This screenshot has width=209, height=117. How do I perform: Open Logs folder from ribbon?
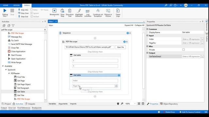[118, 13]
